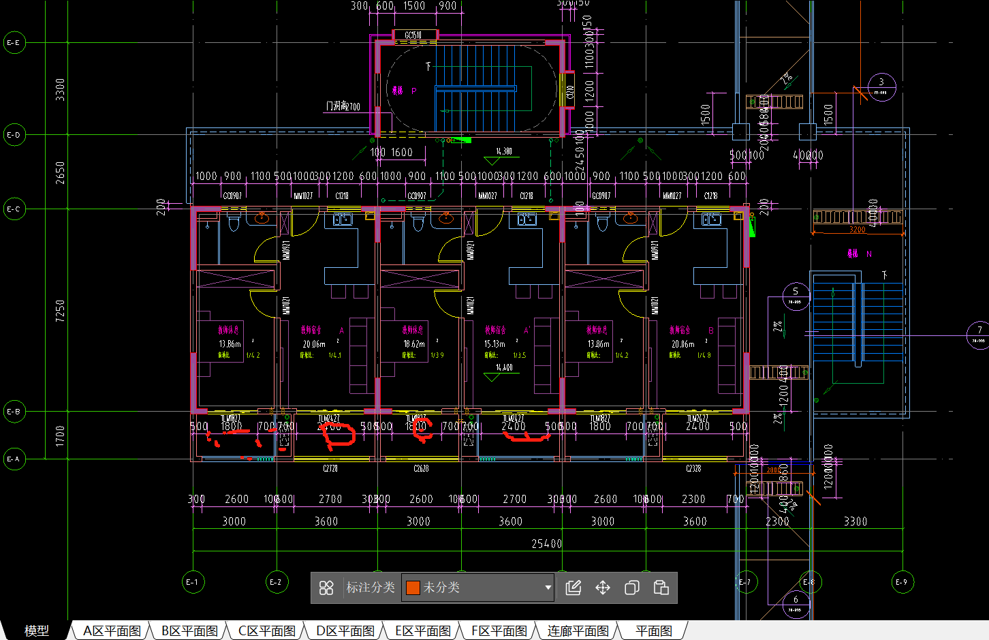Click the section bubble numbered 3

click(881, 87)
